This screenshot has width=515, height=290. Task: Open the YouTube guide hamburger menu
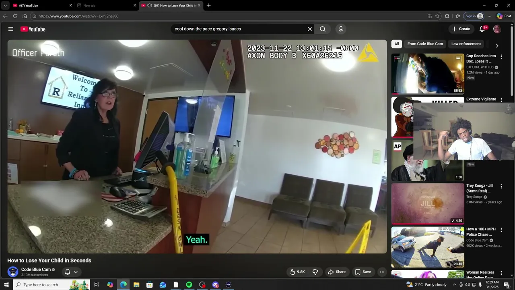click(11, 29)
